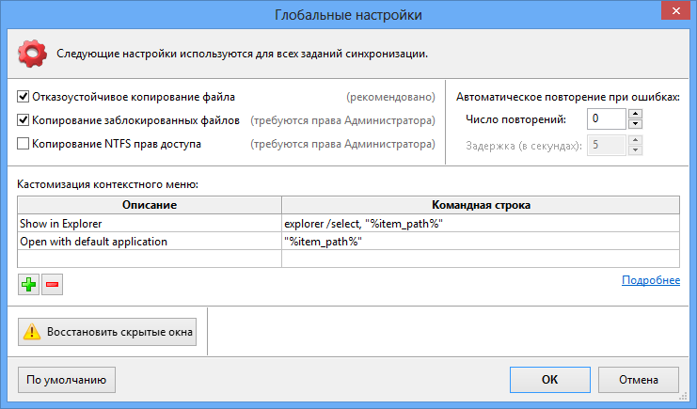Click the Число повторений input field
The height and width of the screenshot is (409, 697).
[606, 119]
